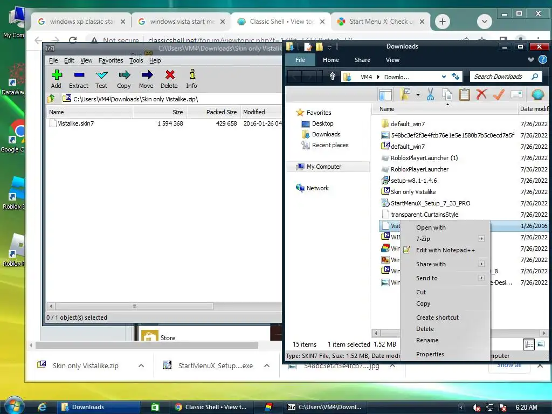Open the 7-Zip File menu
This screenshot has width=552, height=414.
click(x=53, y=60)
